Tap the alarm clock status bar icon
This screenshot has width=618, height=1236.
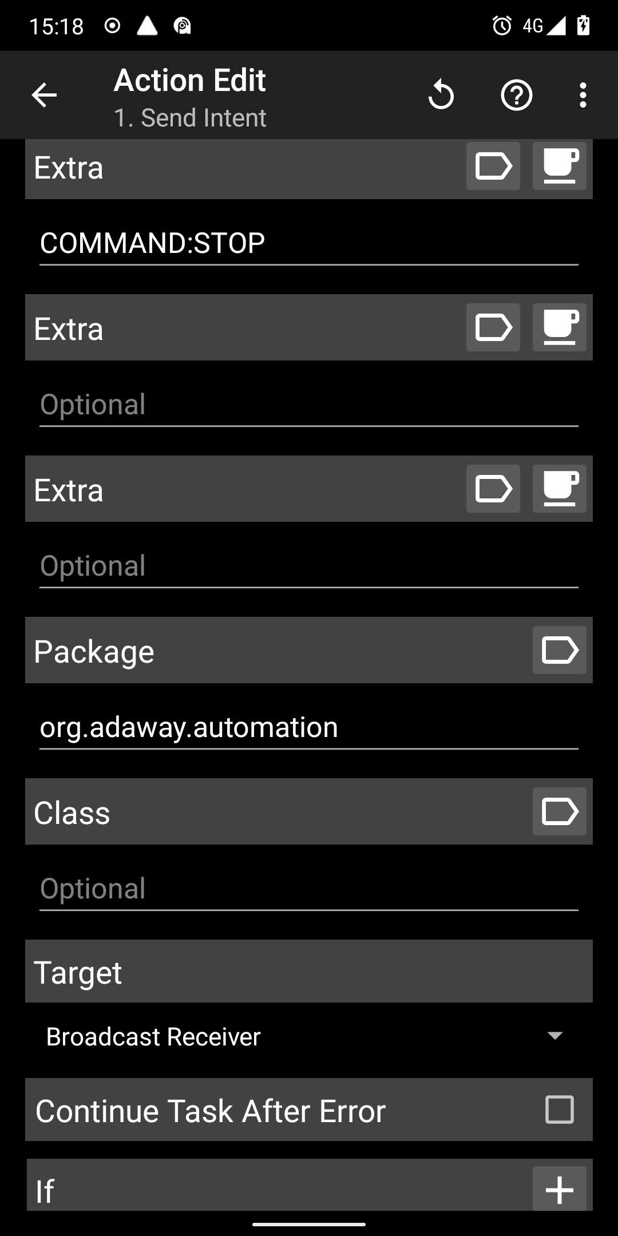point(502,26)
